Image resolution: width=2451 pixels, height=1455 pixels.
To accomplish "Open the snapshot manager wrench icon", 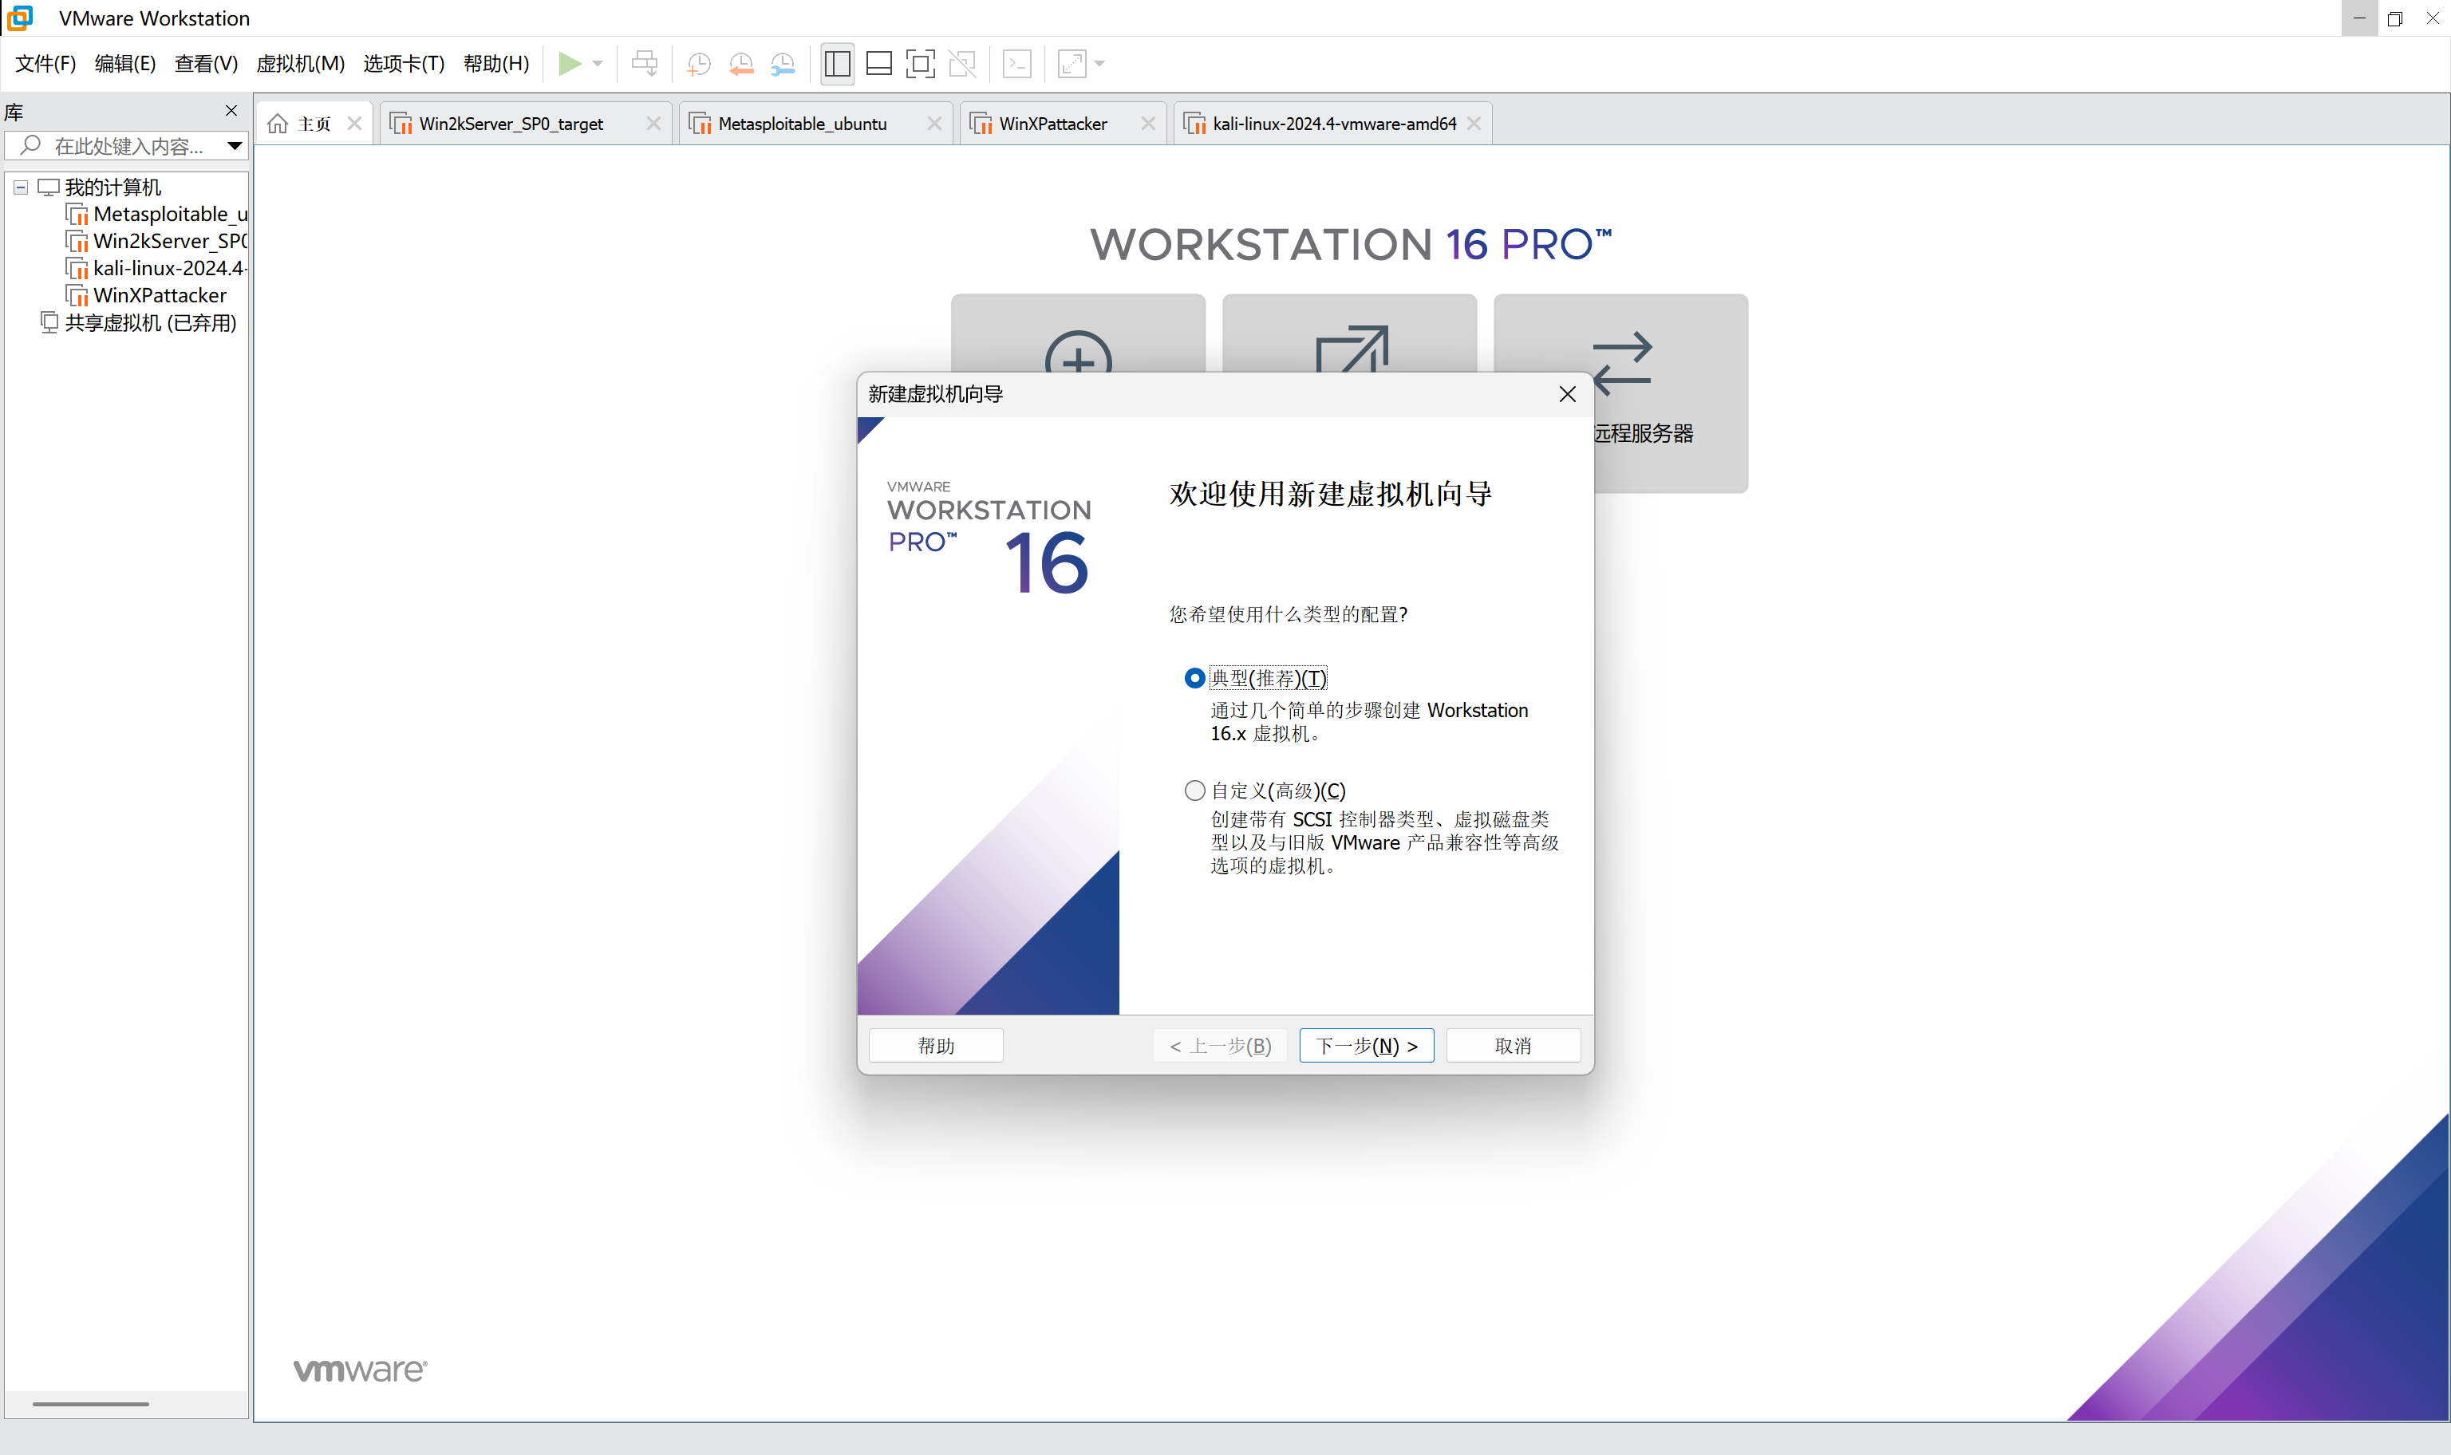I will point(783,64).
